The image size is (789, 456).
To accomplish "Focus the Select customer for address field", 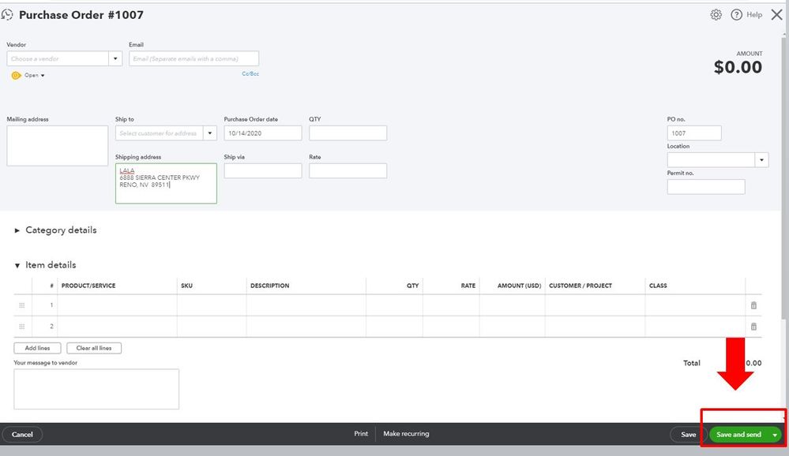I will coord(160,133).
